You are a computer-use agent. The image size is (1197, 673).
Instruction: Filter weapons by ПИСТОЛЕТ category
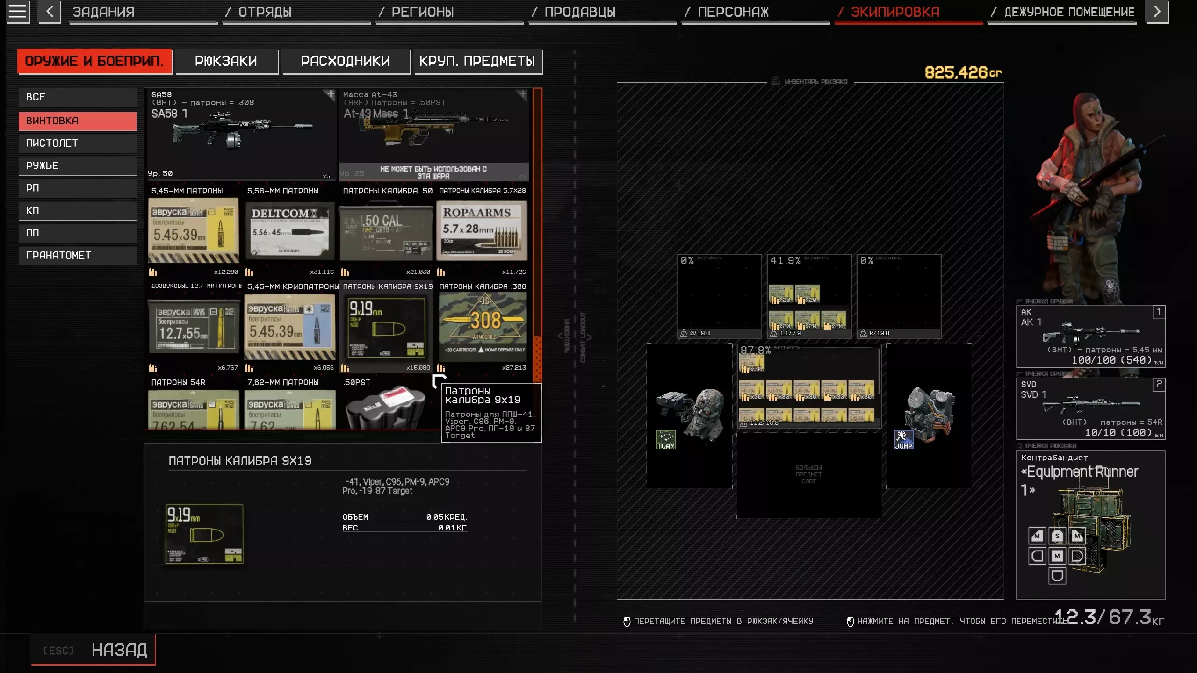pos(78,143)
